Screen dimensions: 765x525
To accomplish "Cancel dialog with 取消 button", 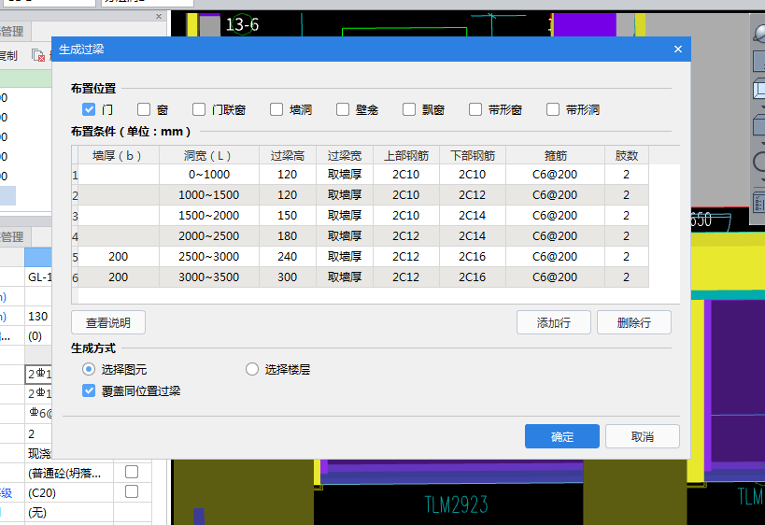I will [x=643, y=436].
